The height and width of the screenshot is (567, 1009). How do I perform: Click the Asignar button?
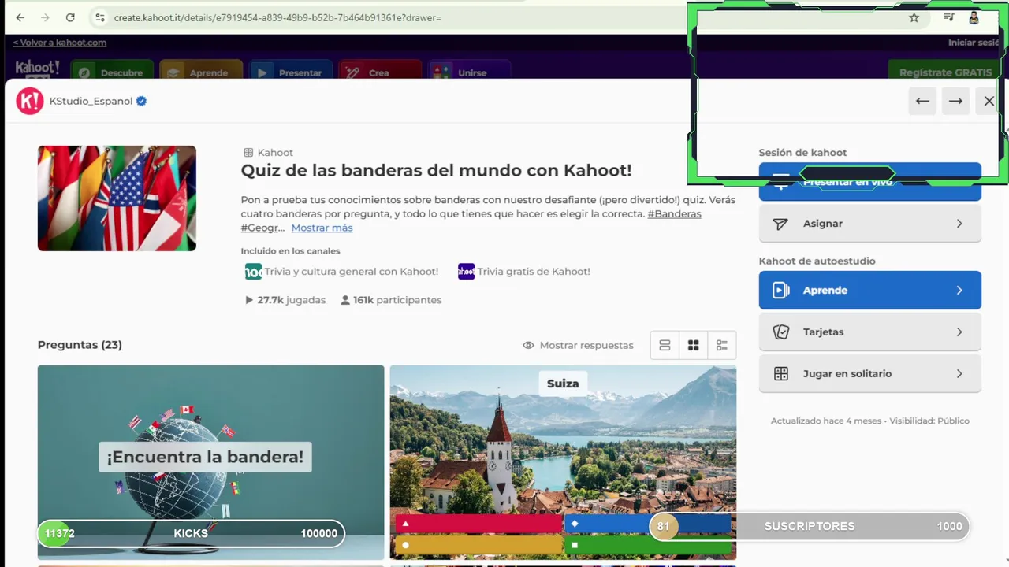coord(870,224)
